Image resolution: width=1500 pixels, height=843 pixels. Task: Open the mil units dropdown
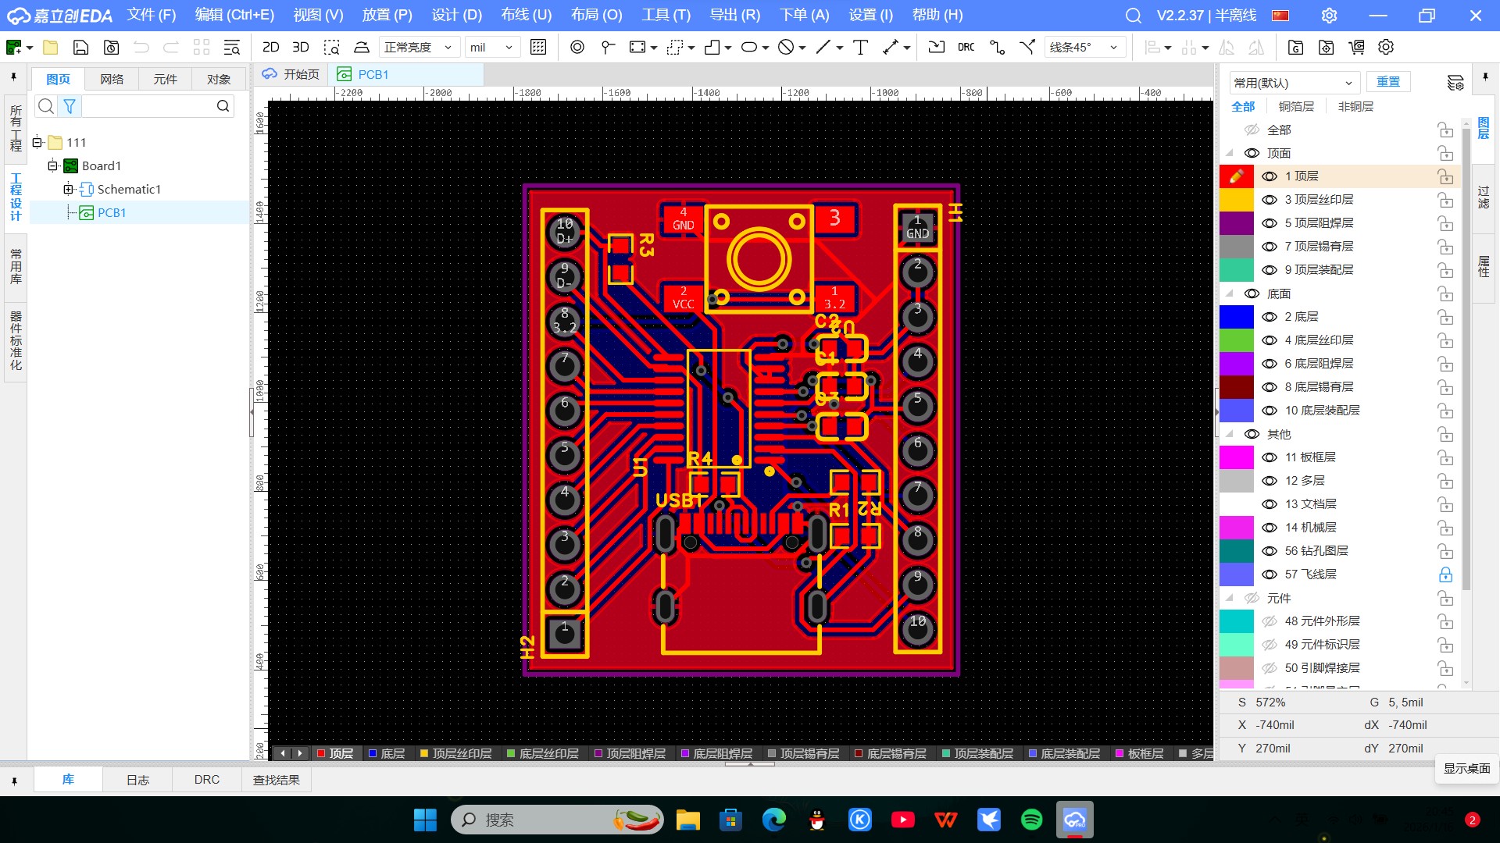point(492,47)
